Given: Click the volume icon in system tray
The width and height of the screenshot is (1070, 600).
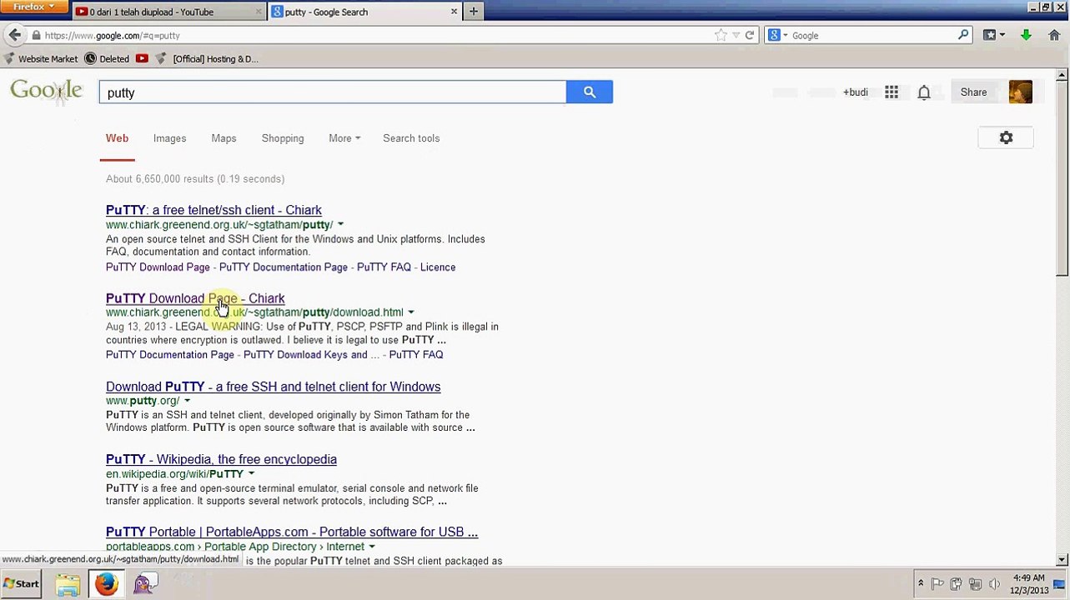Looking at the screenshot, I should click(993, 584).
